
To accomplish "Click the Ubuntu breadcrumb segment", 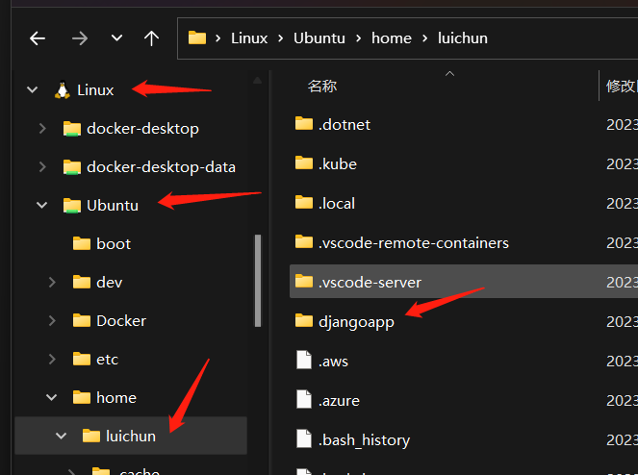I will [319, 38].
